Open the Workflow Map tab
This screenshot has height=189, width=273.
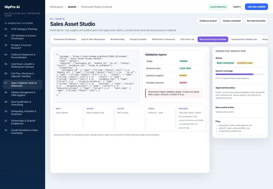pyautogui.click(x=117, y=39)
